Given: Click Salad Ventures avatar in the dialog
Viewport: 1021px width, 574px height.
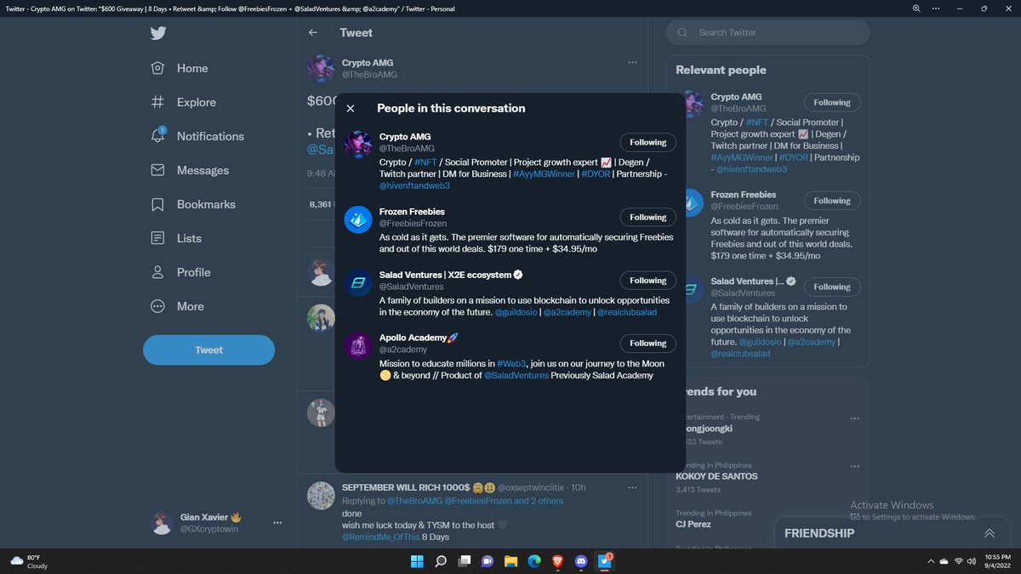Looking at the screenshot, I should [x=357, y=282].
